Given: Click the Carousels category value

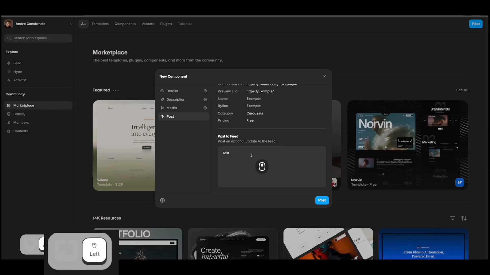Looking at the screenshot, I should [x=254, y=113].
